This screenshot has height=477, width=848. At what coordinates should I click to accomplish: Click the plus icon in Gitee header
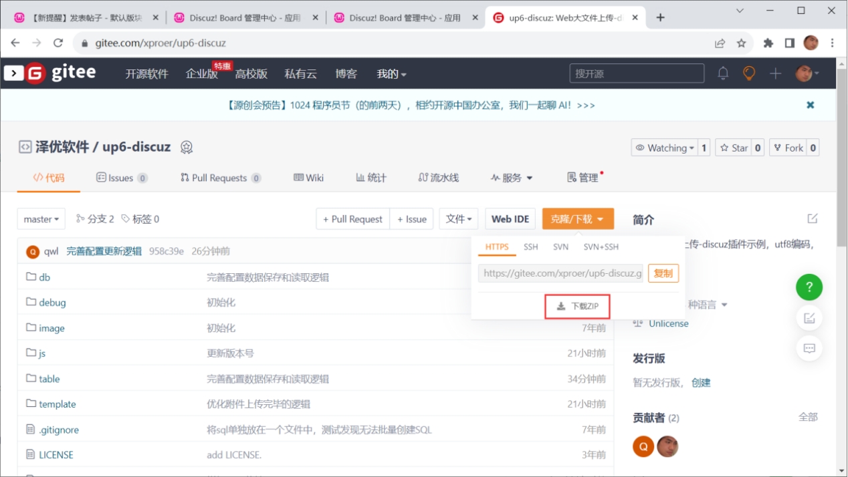click(775, 73)
